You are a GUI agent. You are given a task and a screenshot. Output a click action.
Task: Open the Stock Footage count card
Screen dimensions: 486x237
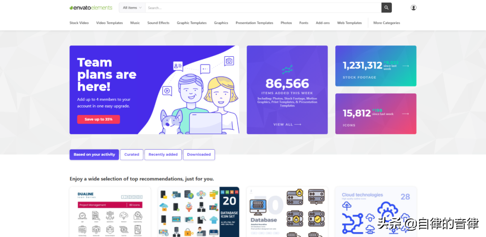click(x=376, y=66)
